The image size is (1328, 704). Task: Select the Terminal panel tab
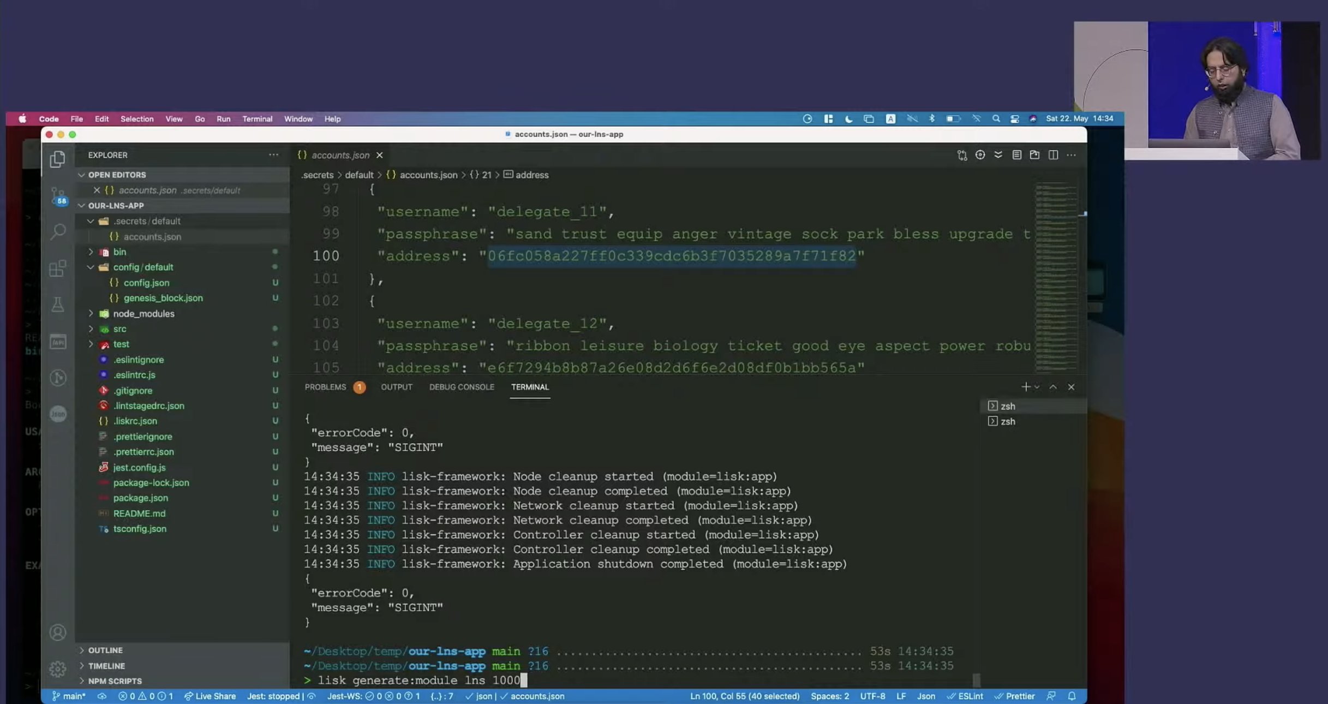530,387
